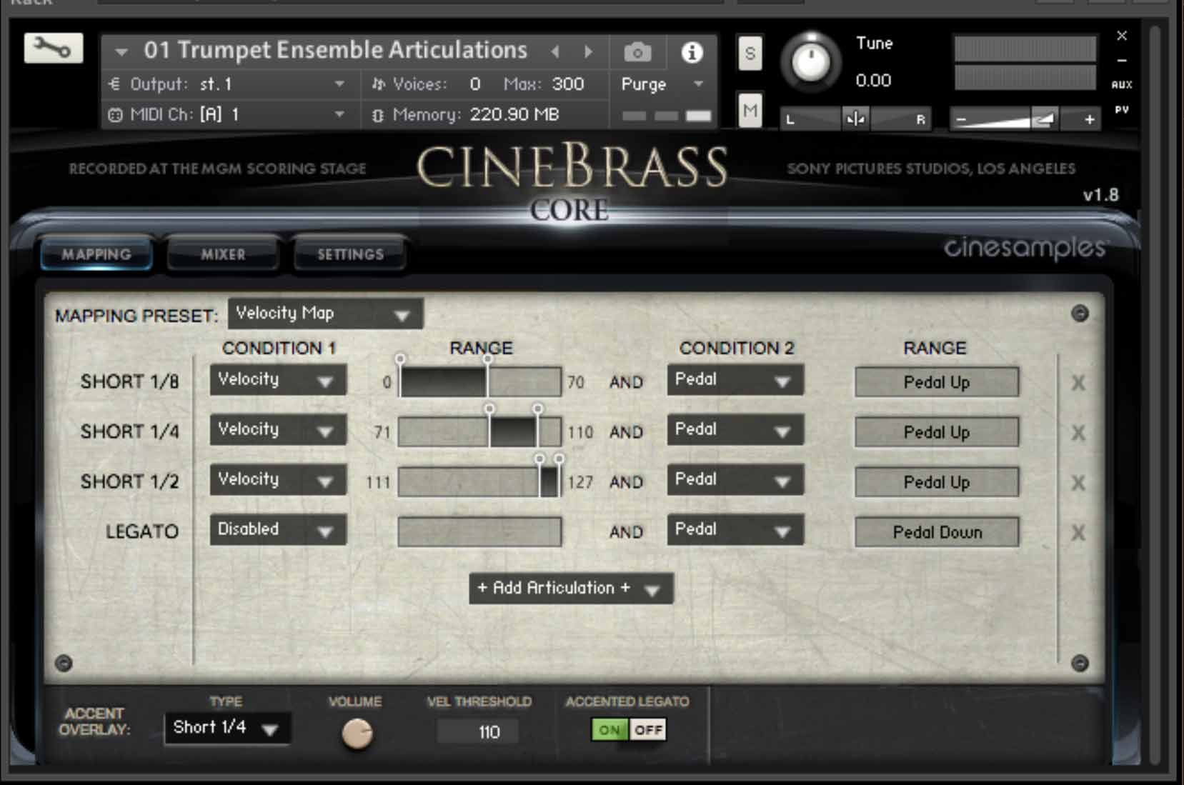This screenshot has height=785, width=1184.
Task: Click the previous instrument arrow
Action: (556, 51)
